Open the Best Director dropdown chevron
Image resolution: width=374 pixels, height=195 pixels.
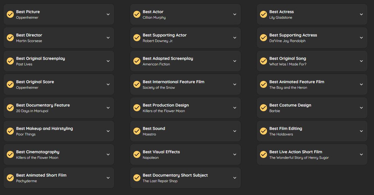[x=108, y=38]
